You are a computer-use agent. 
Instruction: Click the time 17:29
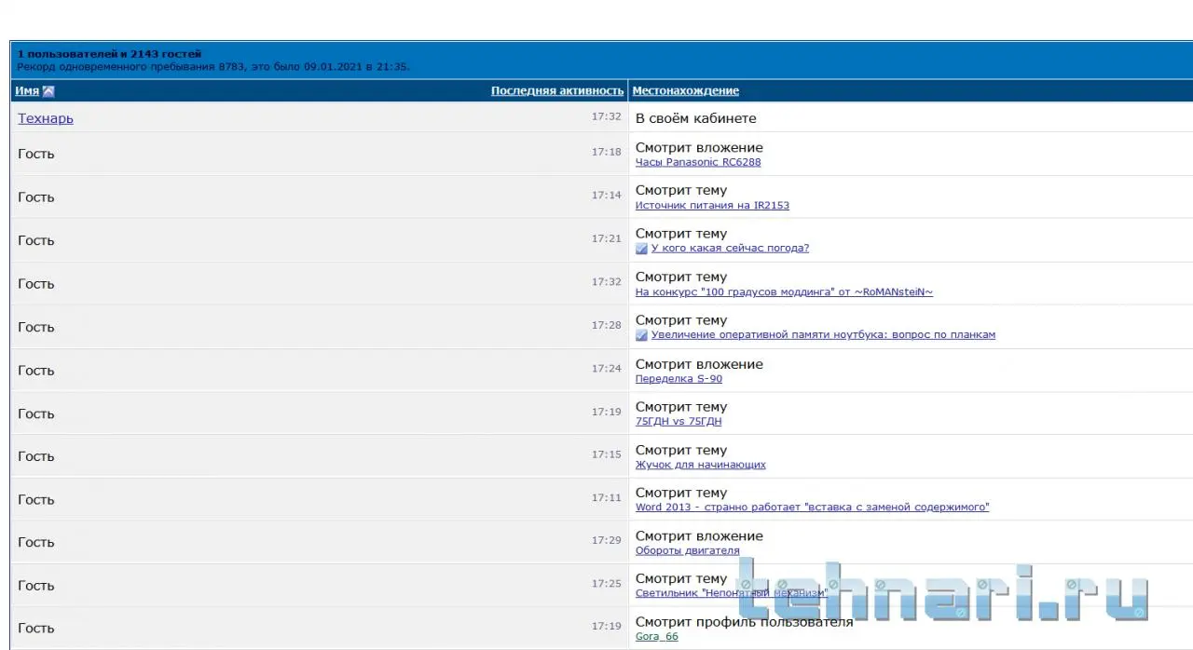[606, 541]
